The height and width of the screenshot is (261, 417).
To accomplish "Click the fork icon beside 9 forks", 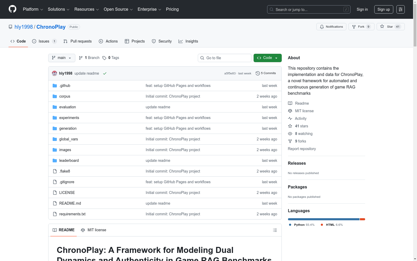I will point(290,141).
